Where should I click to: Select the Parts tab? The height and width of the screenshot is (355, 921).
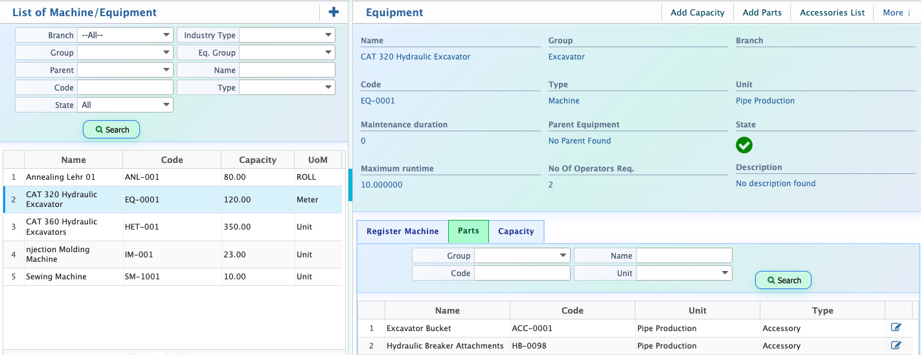tap(468, 231)
